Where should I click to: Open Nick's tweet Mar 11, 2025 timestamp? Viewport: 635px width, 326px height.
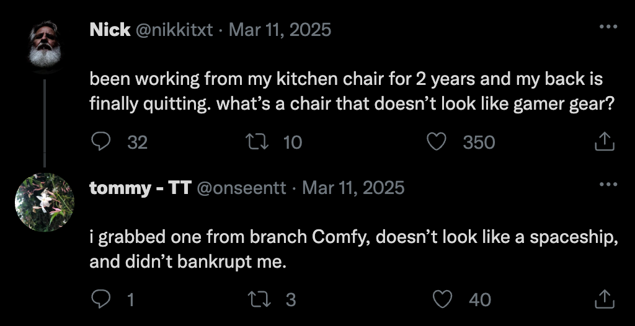click(280, 29)
